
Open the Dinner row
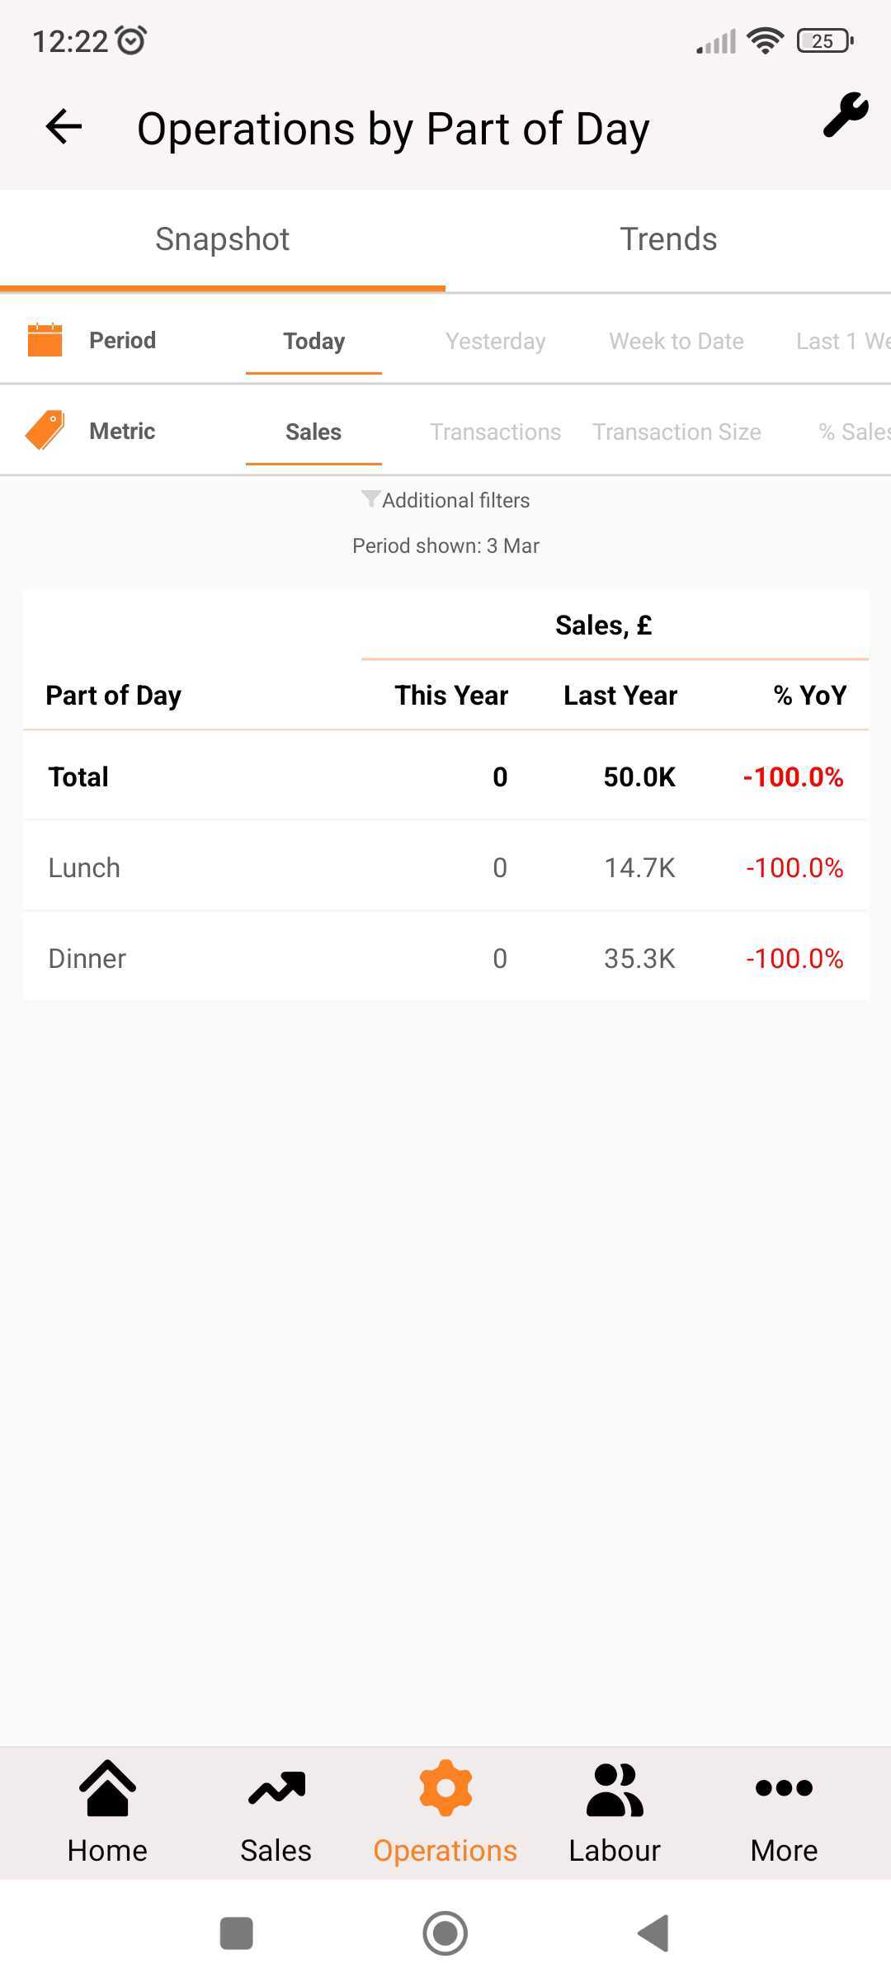coord(445,958)
